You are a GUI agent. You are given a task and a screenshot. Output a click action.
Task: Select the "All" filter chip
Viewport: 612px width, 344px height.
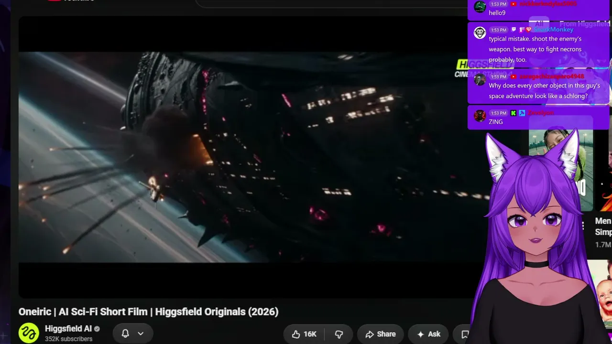539,24
